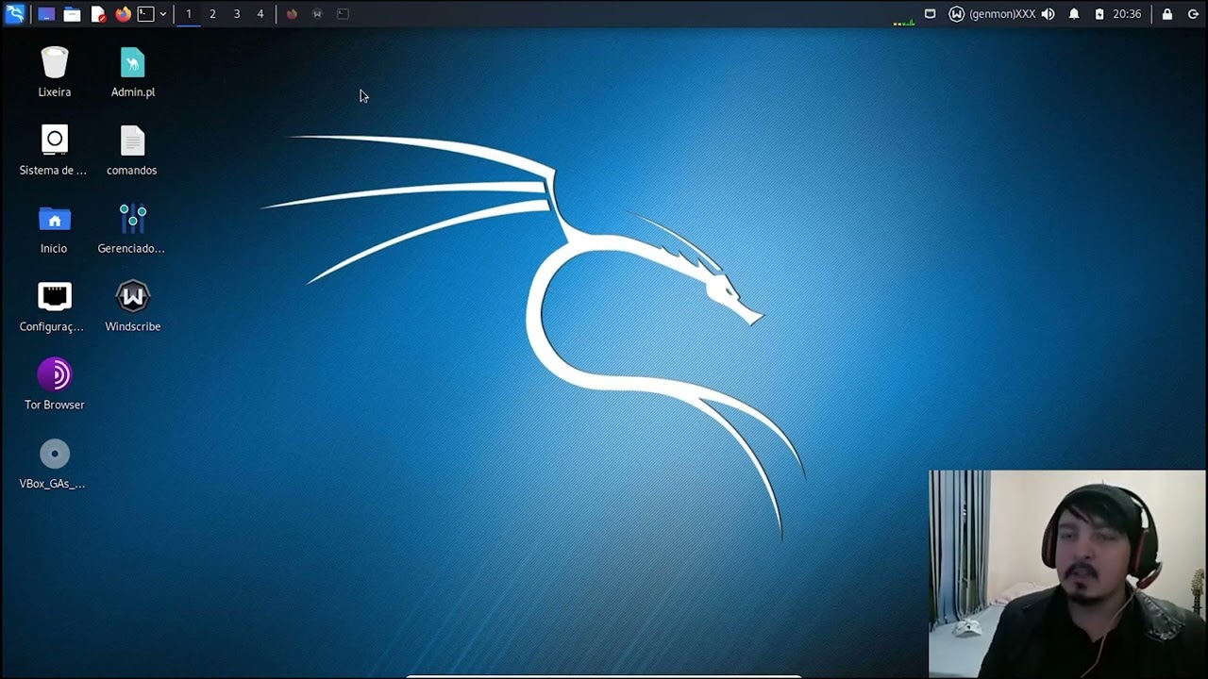Click the log out icon in the panel
This screenshot has height=679, width=1208.
(1193, 14)
